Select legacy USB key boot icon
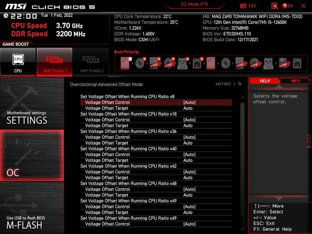This screenshot has height=234, width=312. pyautogui.click(x=268, y=63)
